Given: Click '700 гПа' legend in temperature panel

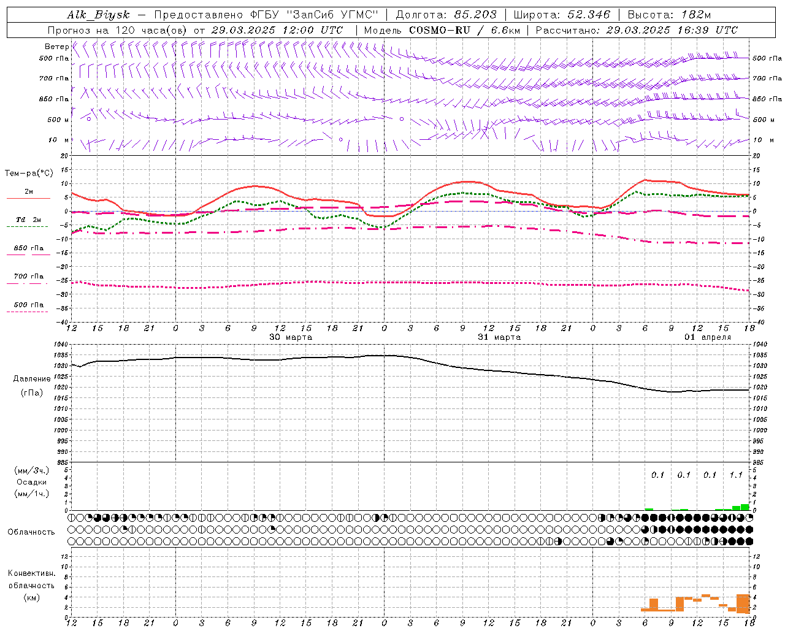Looking at the screenshot, I should (28, 277).
